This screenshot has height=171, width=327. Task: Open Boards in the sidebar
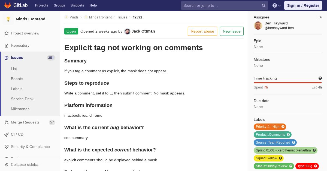pyautogui.click(x=17, y=79)
